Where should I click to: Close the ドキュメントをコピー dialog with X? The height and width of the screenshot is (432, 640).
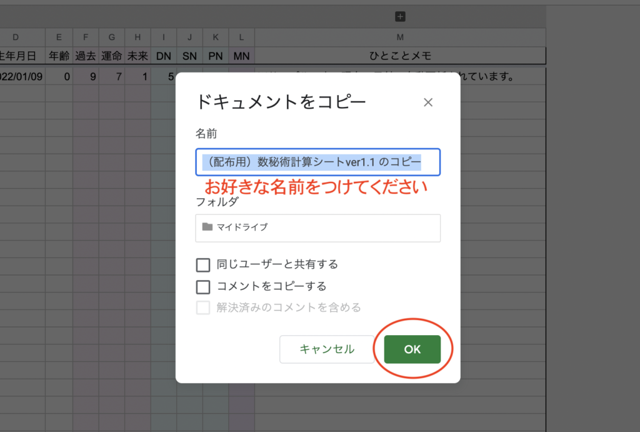[428, 103]
